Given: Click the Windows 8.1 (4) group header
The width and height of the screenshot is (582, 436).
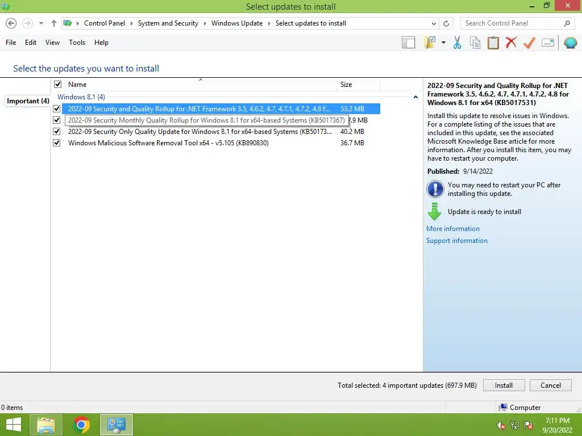Looking at the screenshot, I should tap(81, 97).
